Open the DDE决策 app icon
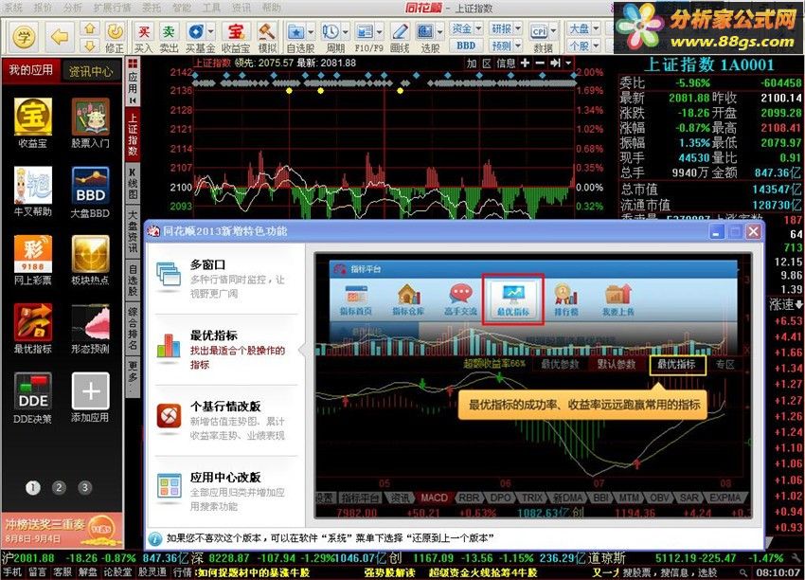805x580 pixels. (x=32, y=398)
